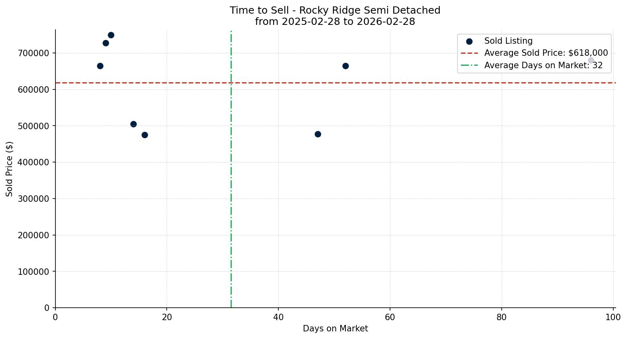Viewport: 627px width, 339px height.
Task: Click the red dashed line sample in legend
Action: 469,53
